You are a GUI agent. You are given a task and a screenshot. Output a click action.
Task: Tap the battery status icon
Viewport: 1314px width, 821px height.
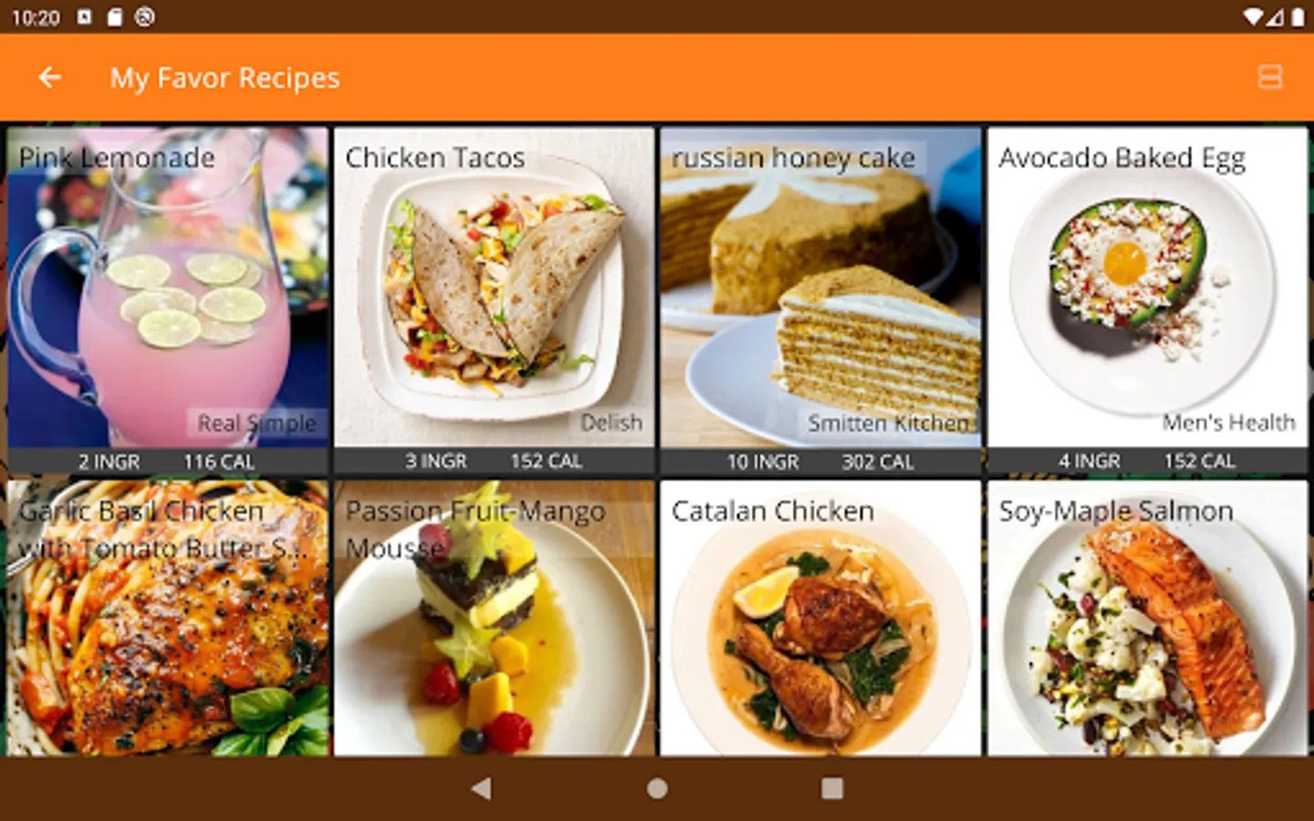coord(1298,17)
